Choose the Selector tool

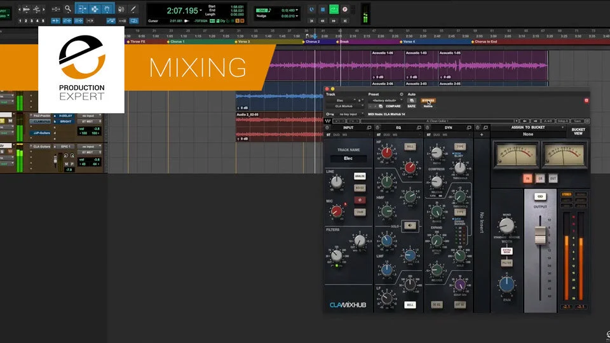point(95,8)
